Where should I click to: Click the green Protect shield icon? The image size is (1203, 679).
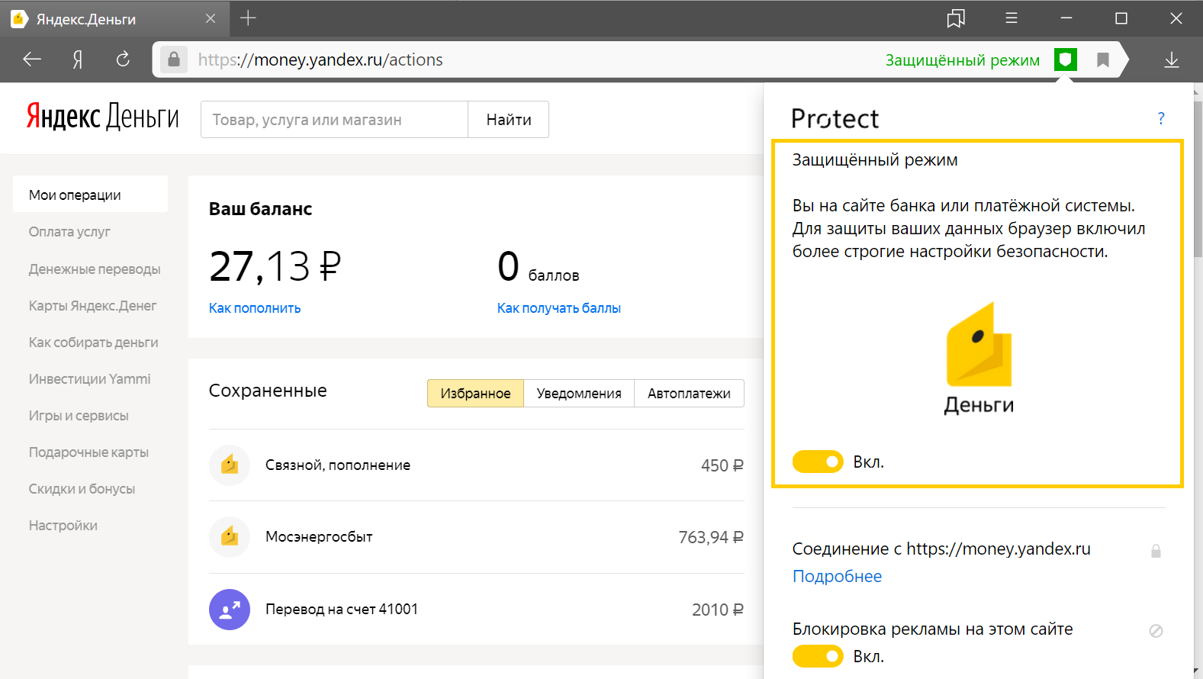coord(1065,60)
